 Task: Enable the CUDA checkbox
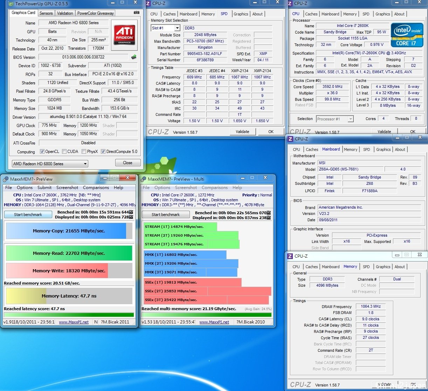tap(64, 152)
